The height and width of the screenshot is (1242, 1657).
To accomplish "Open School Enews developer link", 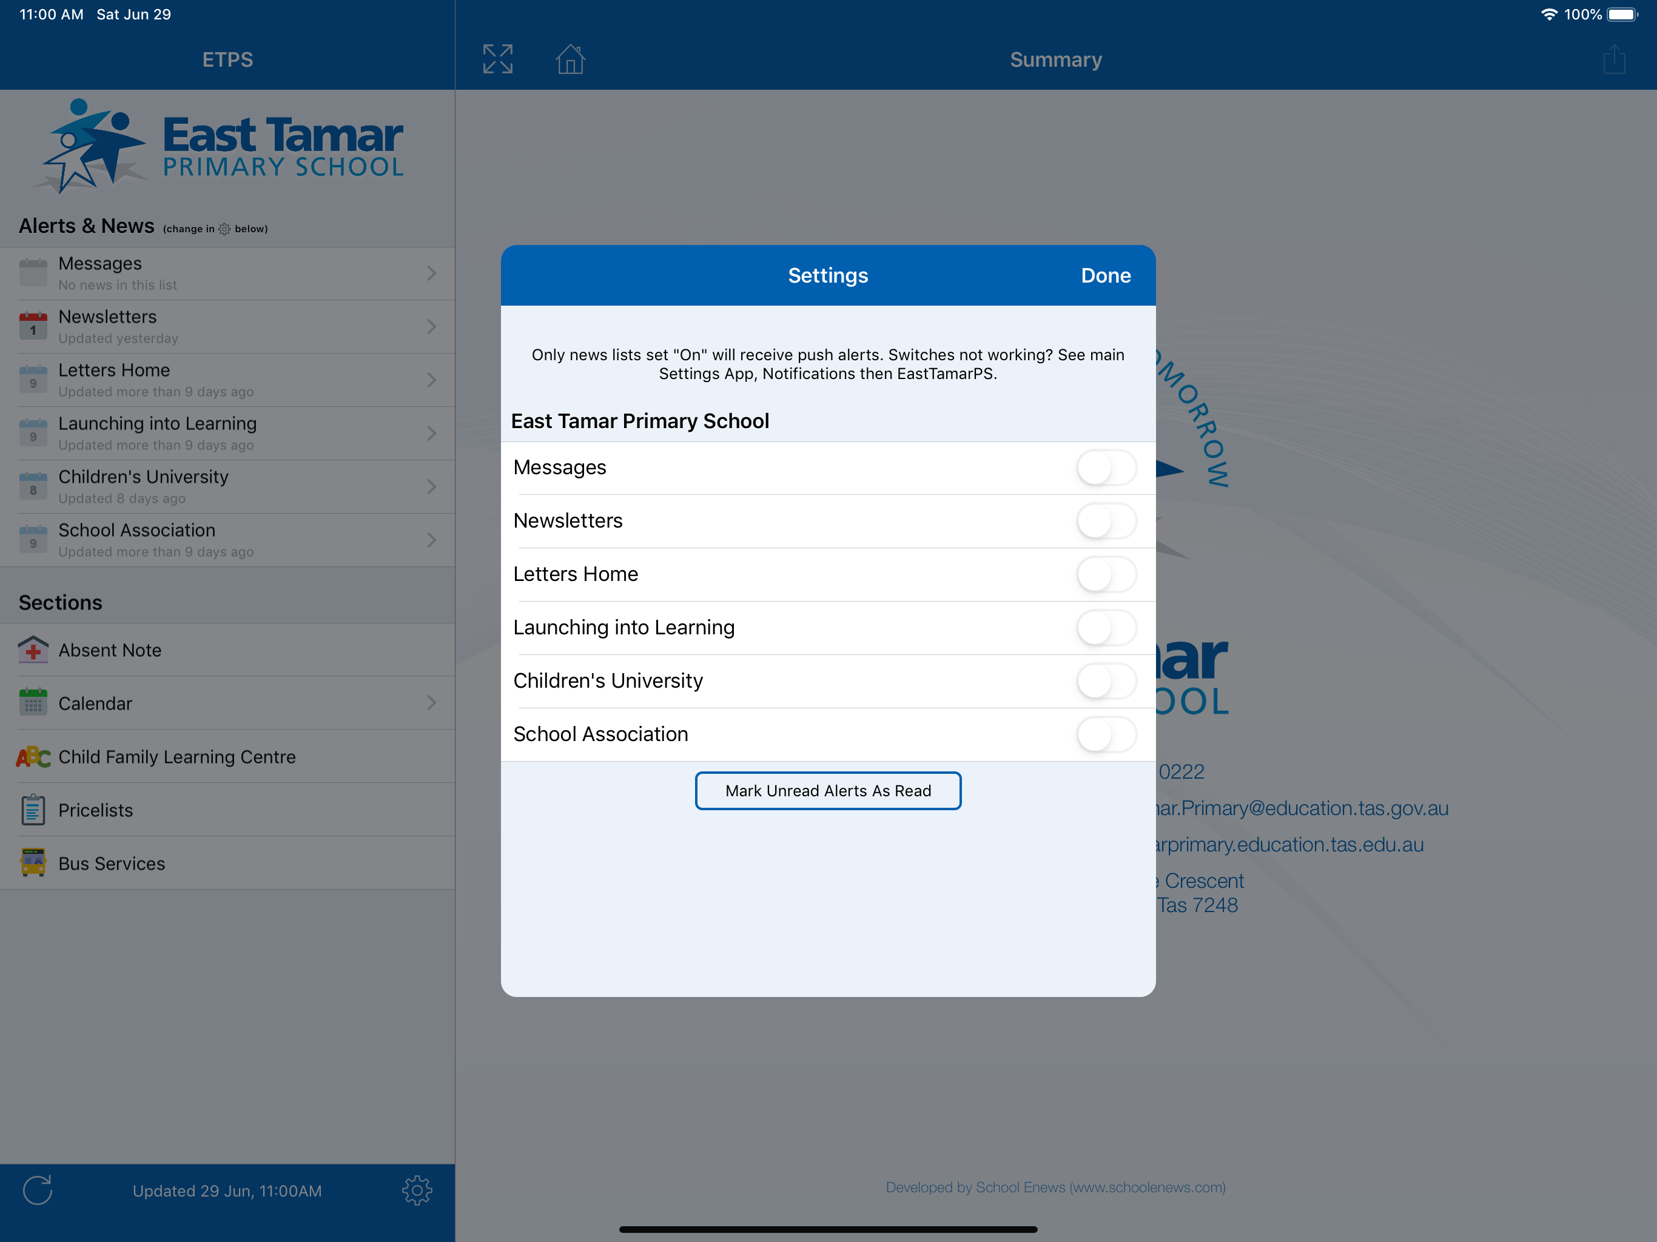I will (x=1055, y=1187).
